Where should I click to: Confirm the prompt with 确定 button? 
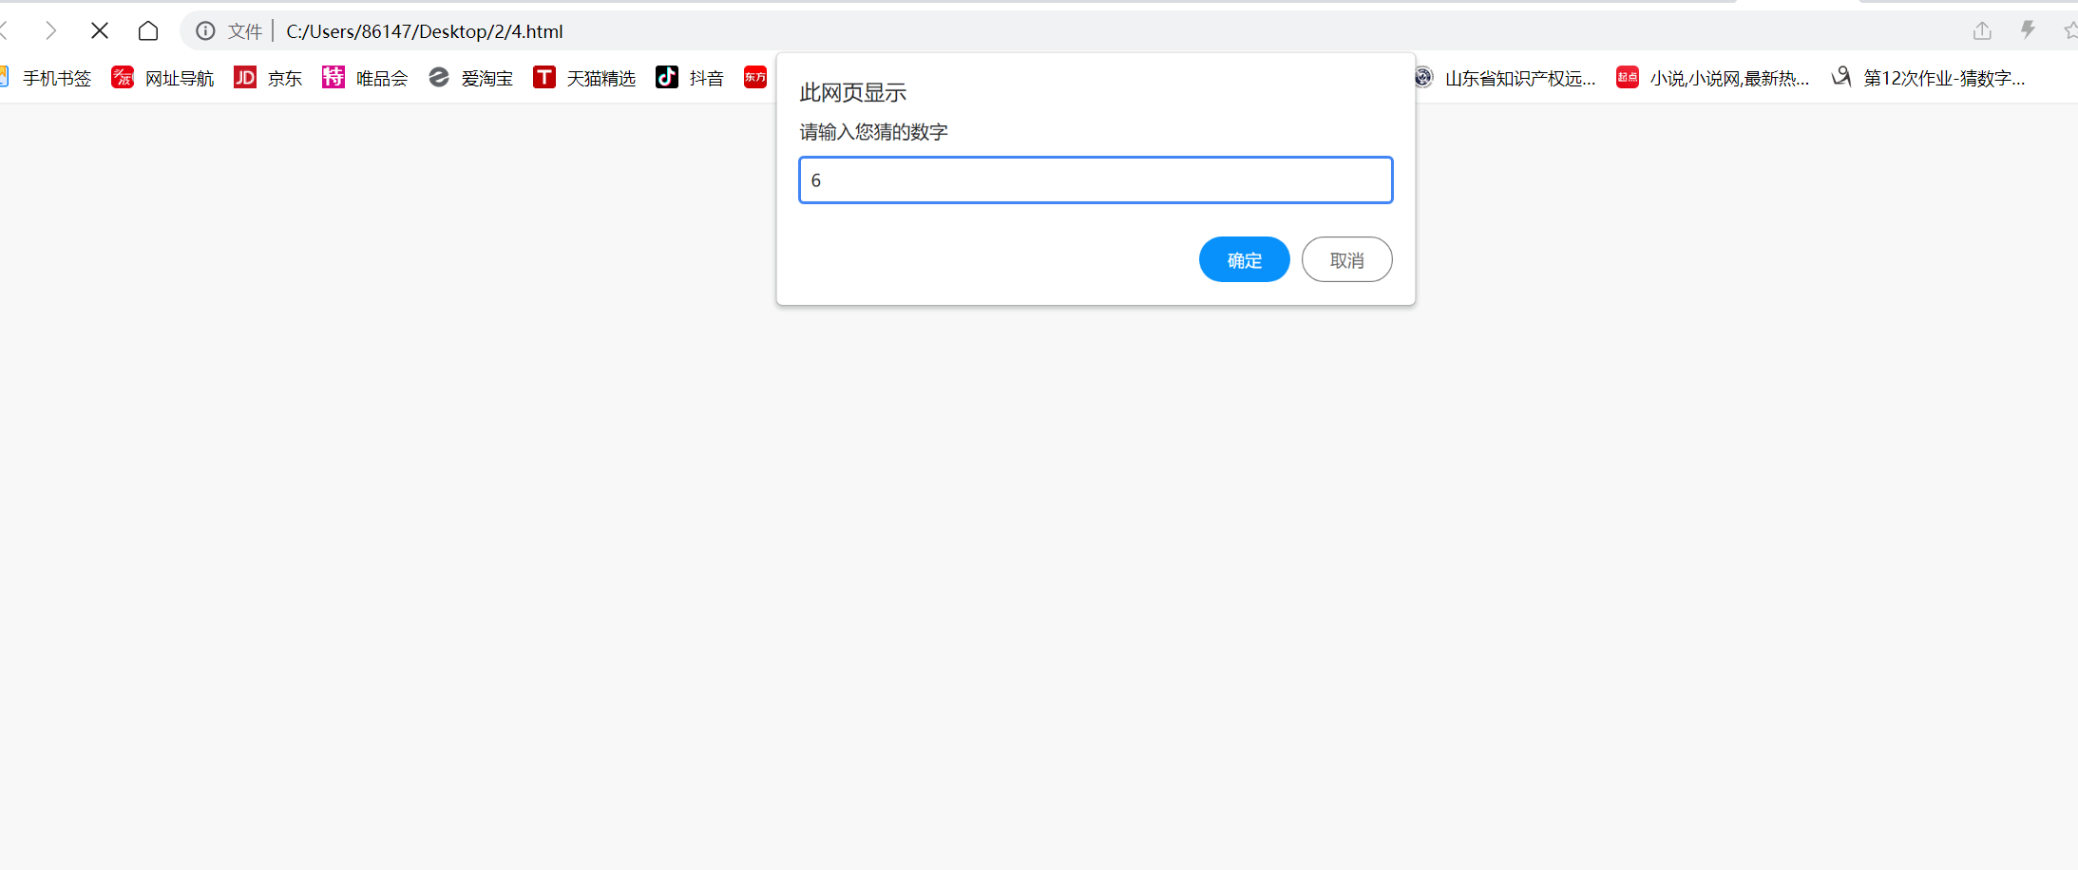(1244, 259)
